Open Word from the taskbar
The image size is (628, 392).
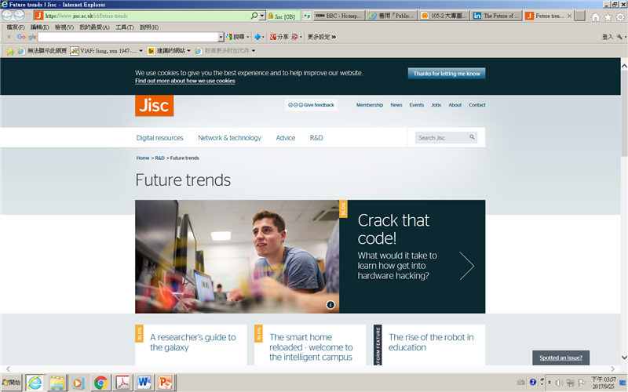(x=144, y=383)
